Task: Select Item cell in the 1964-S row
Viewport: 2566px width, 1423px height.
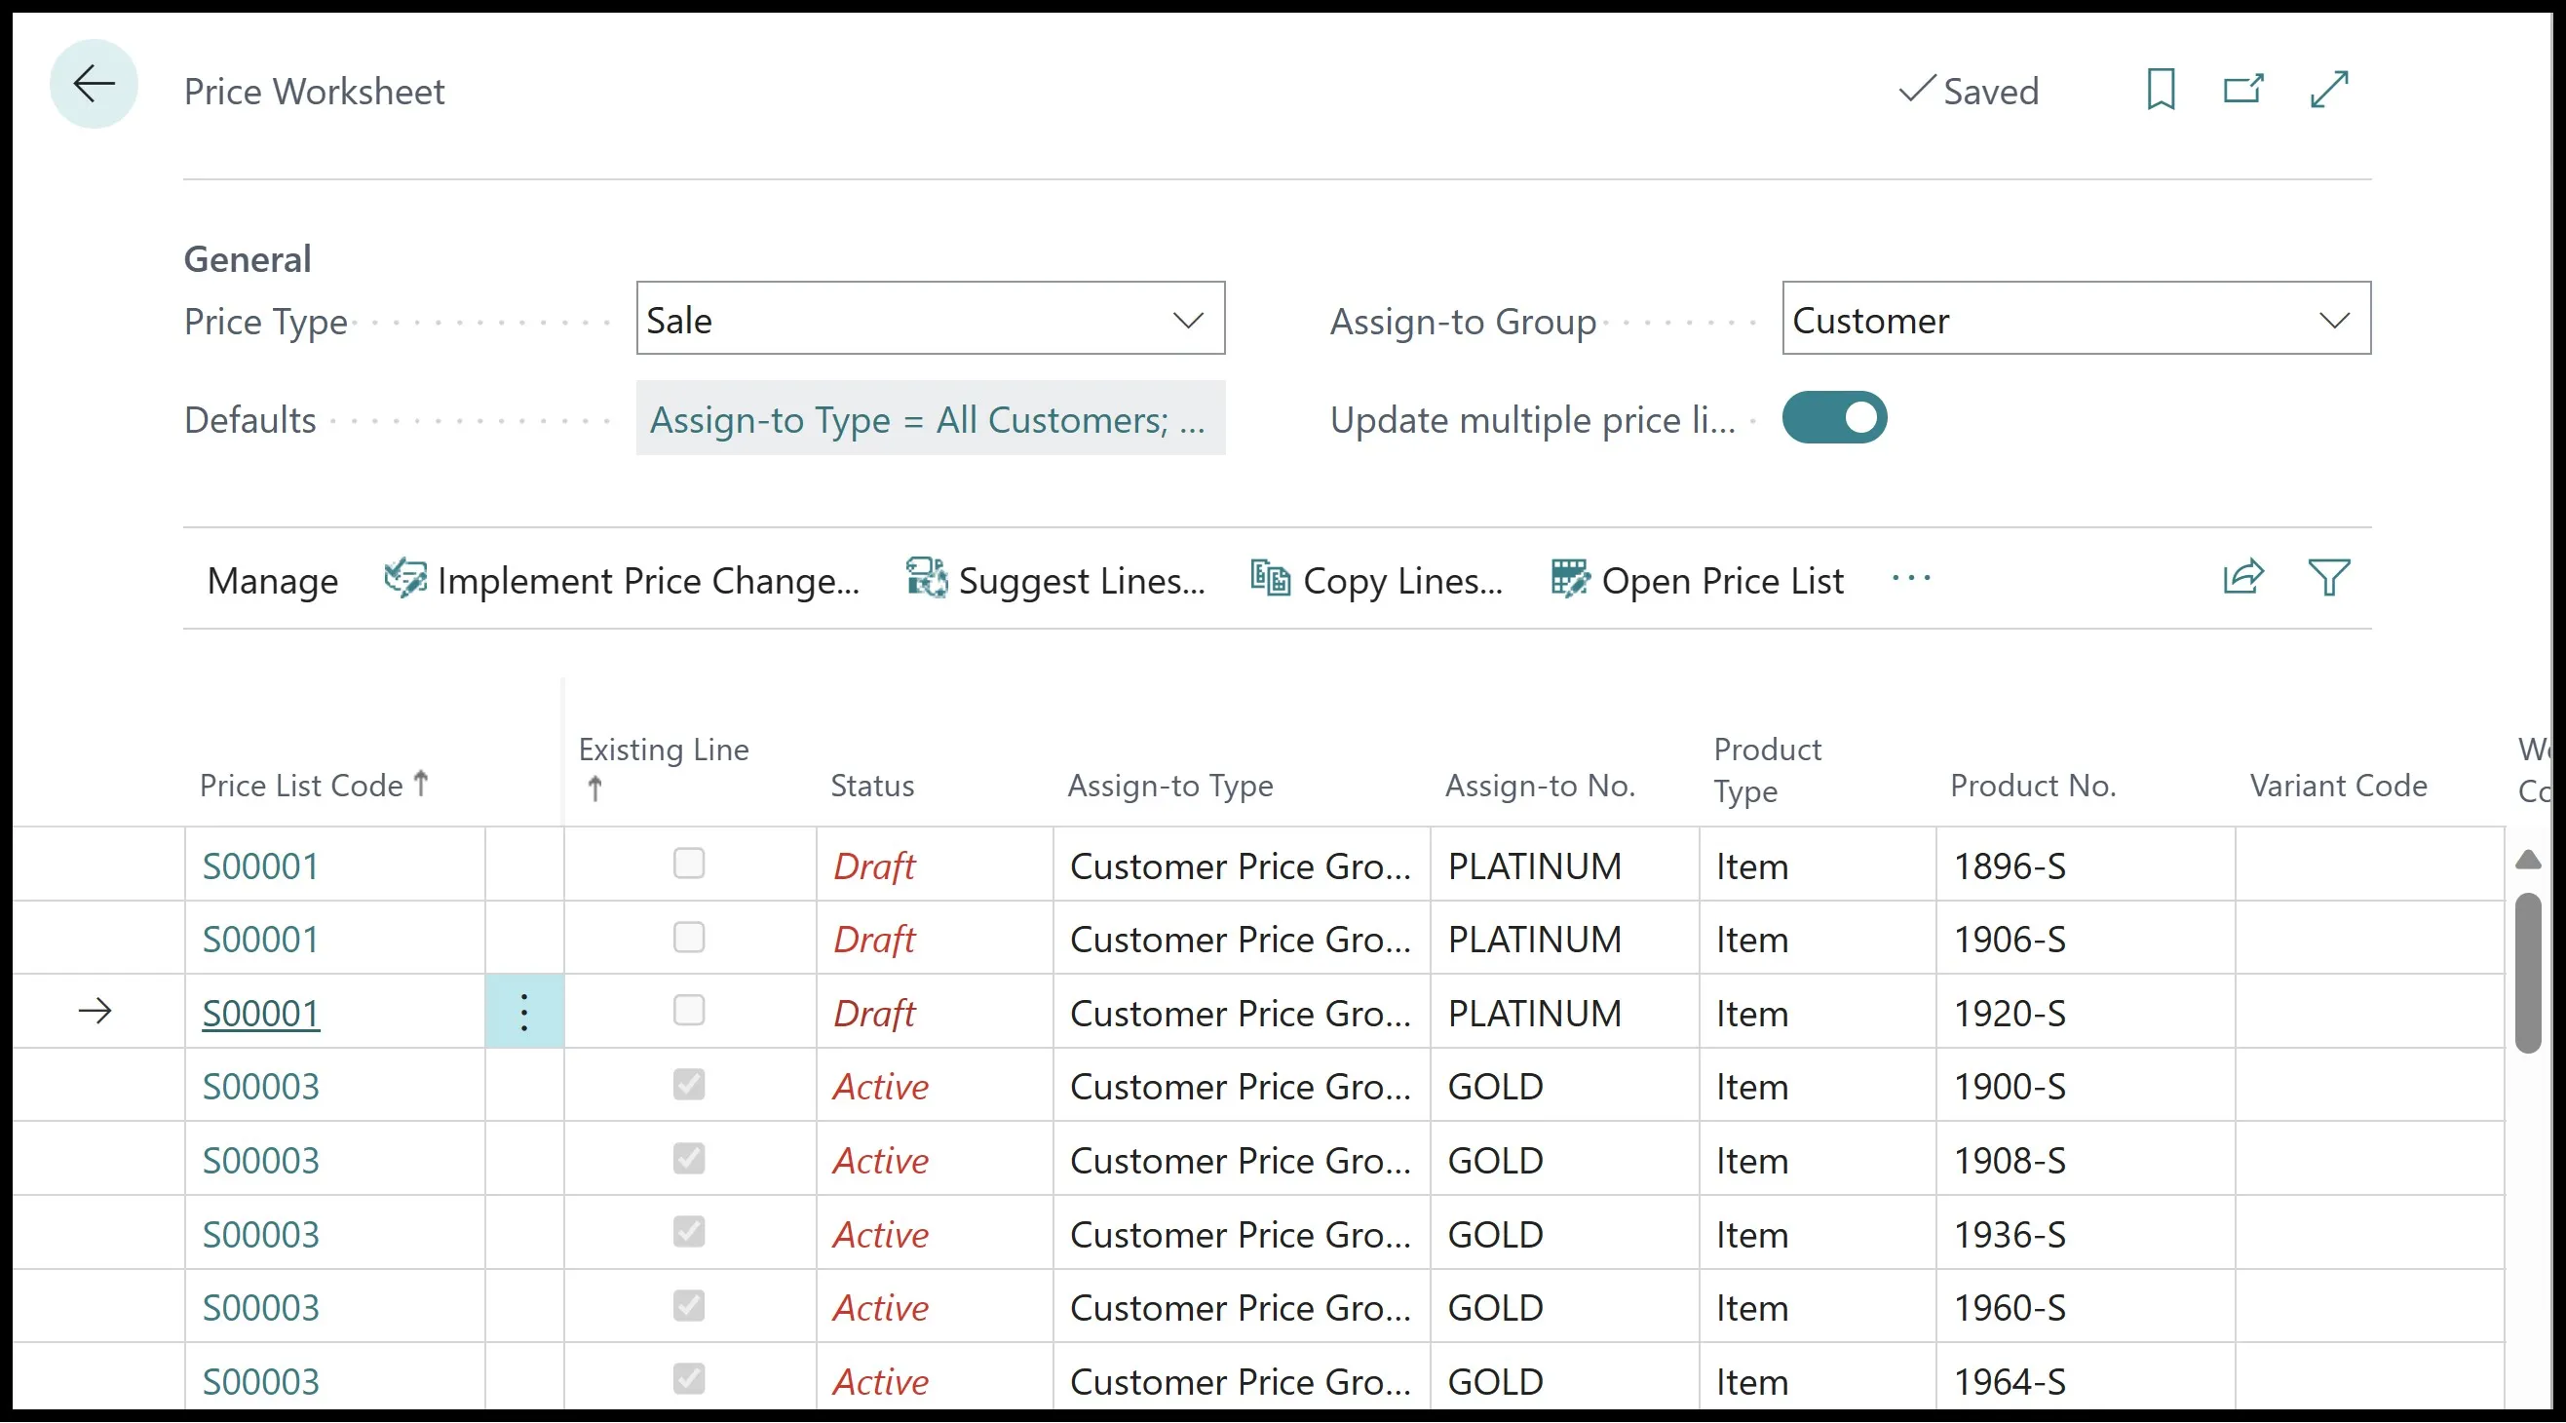Action: 1818,1381
